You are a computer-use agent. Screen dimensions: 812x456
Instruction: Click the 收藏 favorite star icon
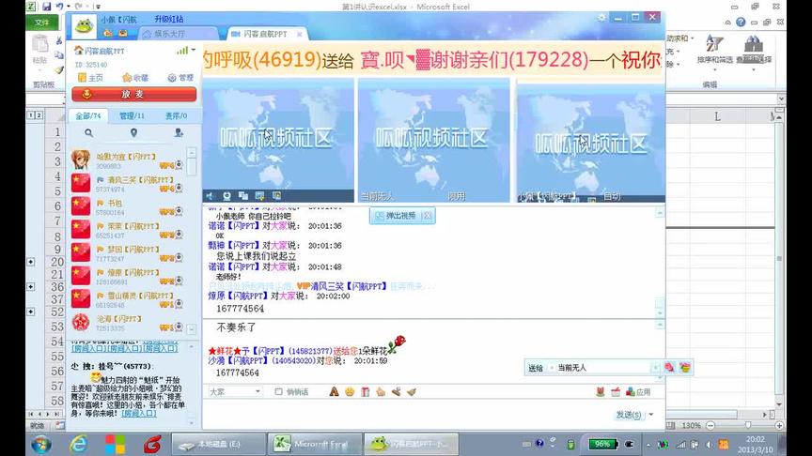[x=126, y=78]
